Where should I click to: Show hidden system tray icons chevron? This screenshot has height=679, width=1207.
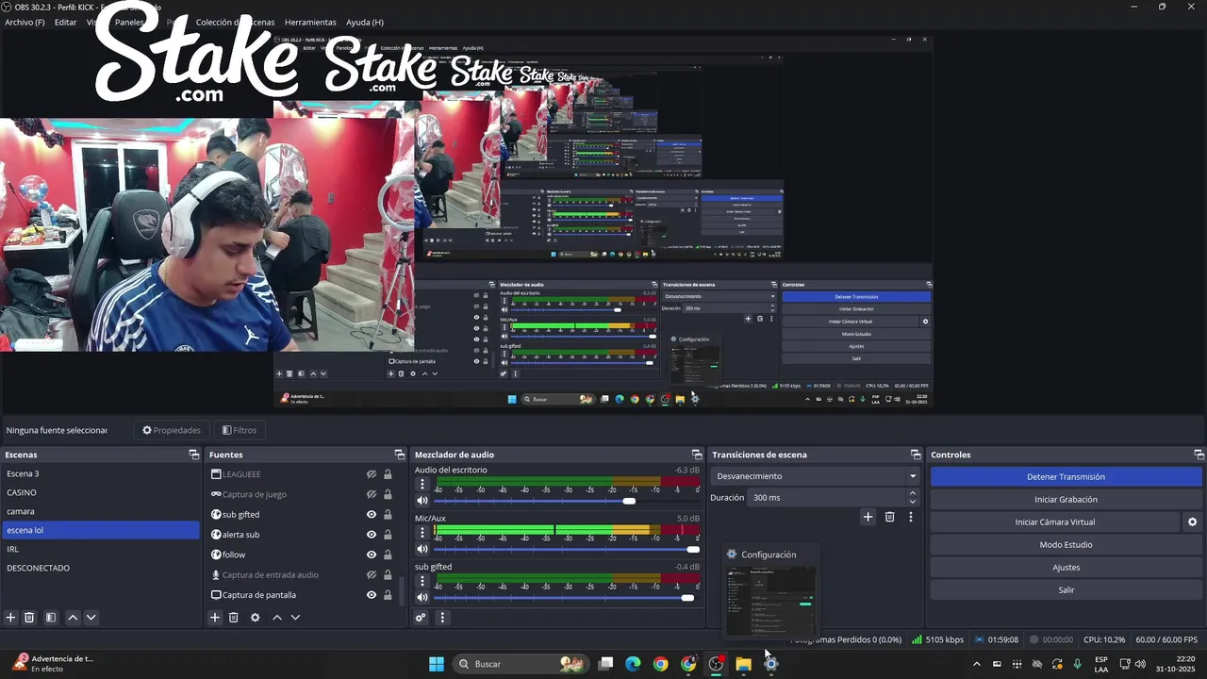976,664
